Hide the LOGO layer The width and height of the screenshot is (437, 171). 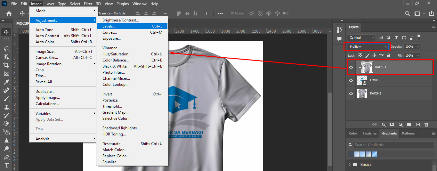coord(351,80)
